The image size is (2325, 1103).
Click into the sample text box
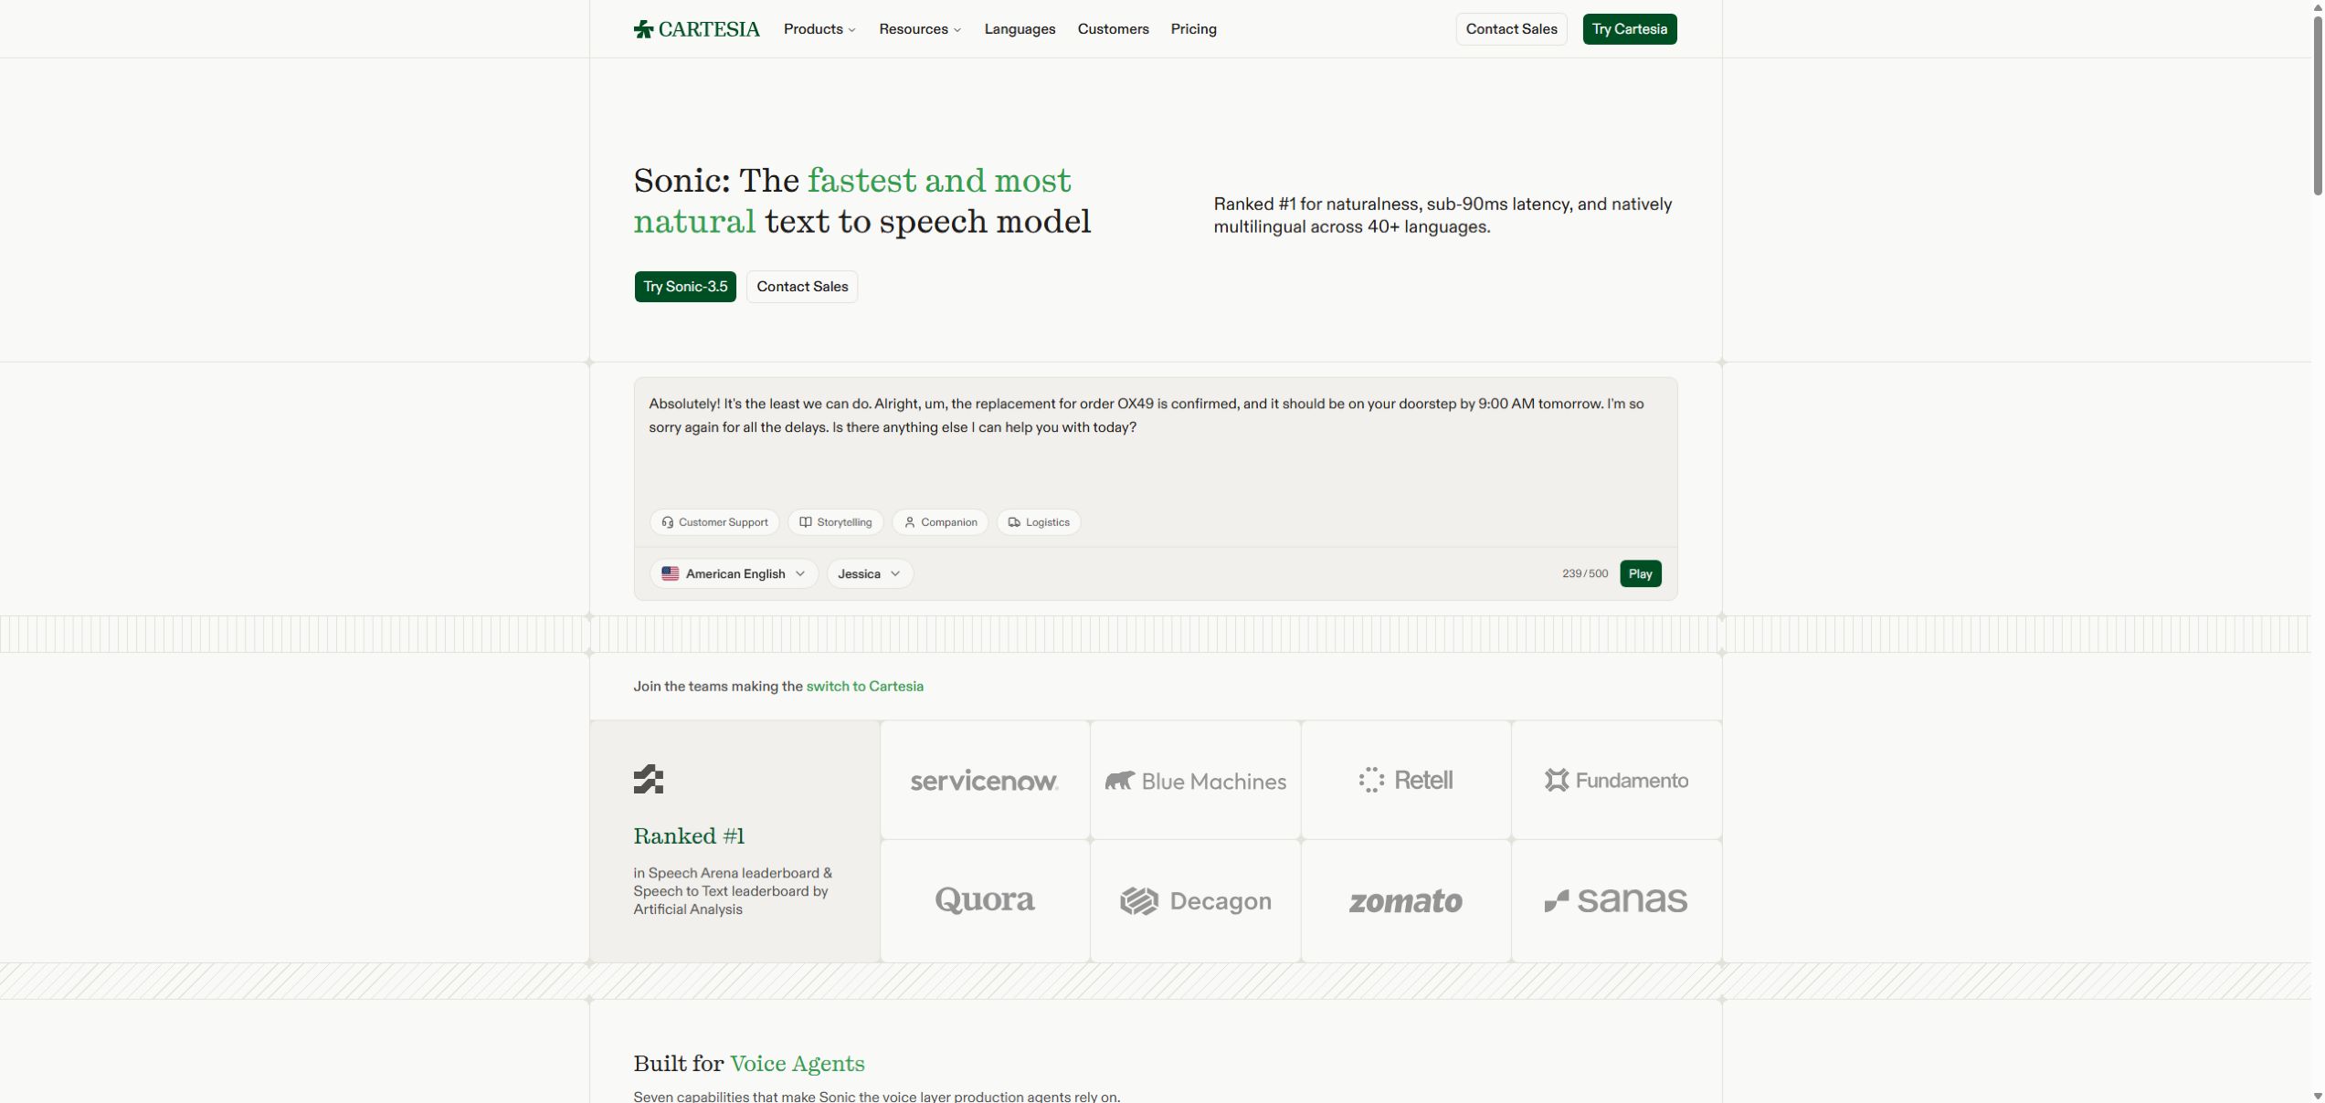(x=1156, y=438)
